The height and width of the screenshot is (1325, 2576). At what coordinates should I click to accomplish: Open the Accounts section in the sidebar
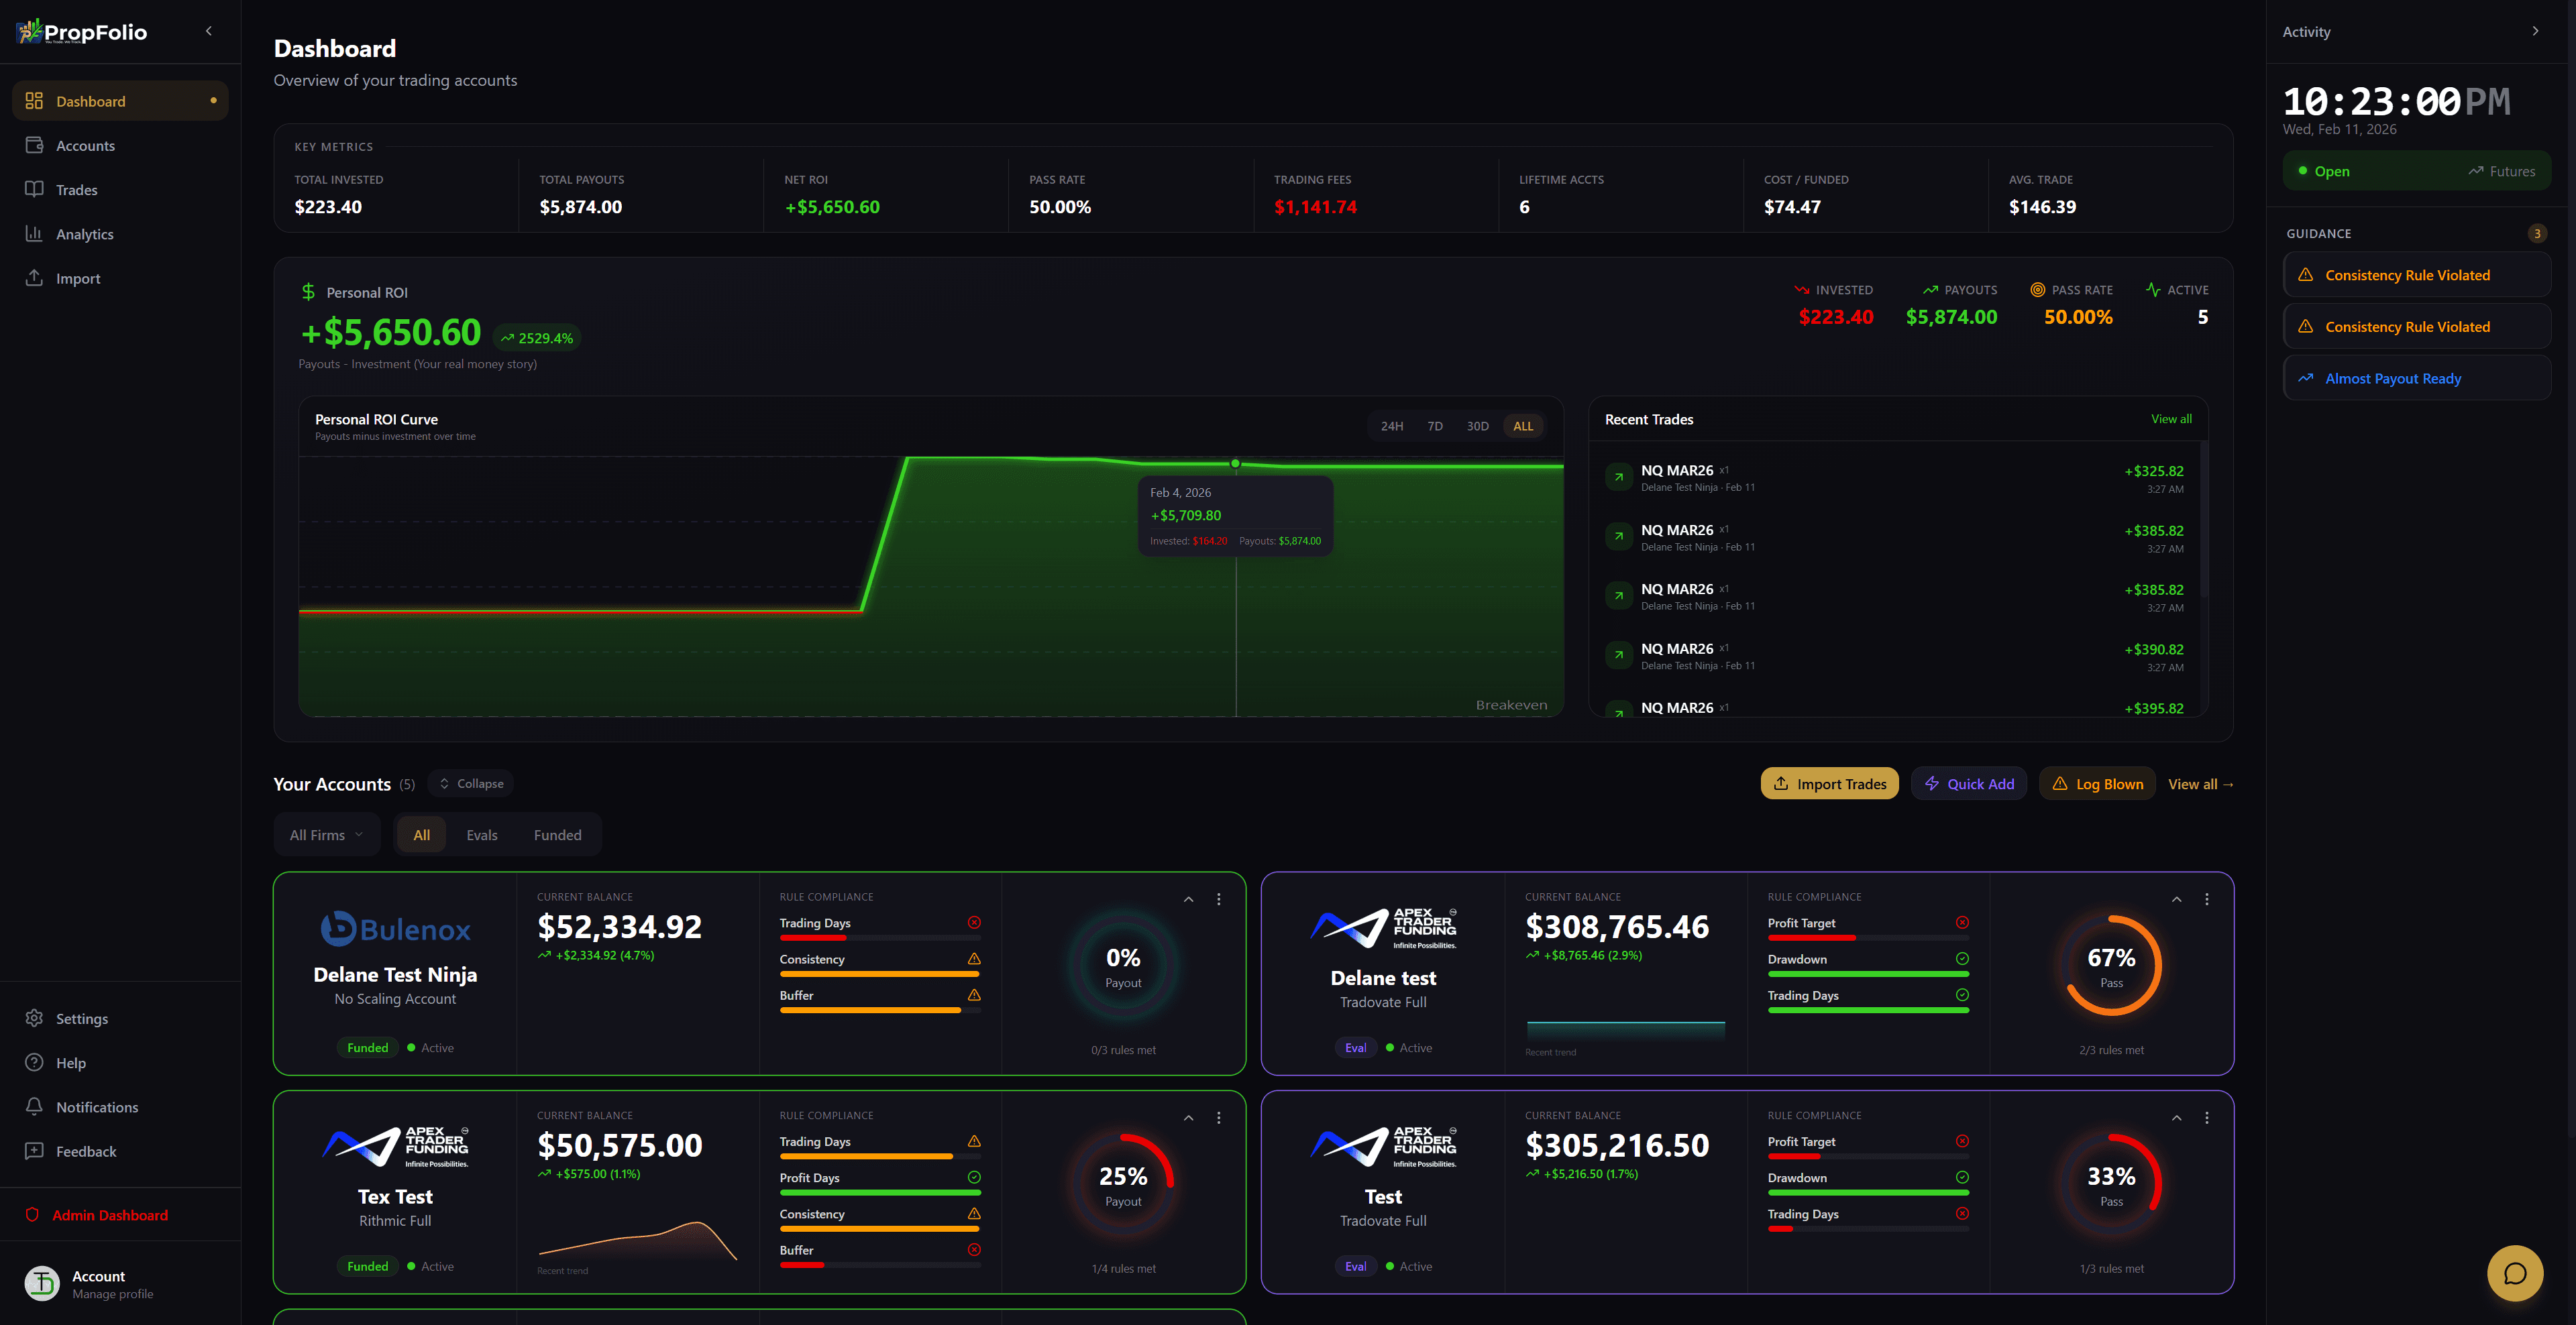coord(86,145)
